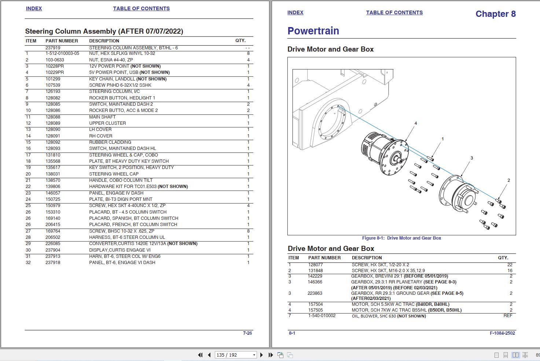Click 'OIL, BLOWER, SHC 630' description
The image size is (540, 361).
(374, 316)
